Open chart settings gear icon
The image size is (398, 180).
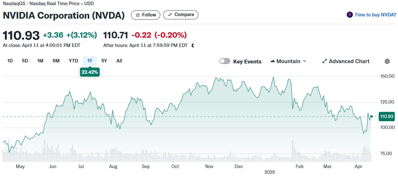[387, 61]
